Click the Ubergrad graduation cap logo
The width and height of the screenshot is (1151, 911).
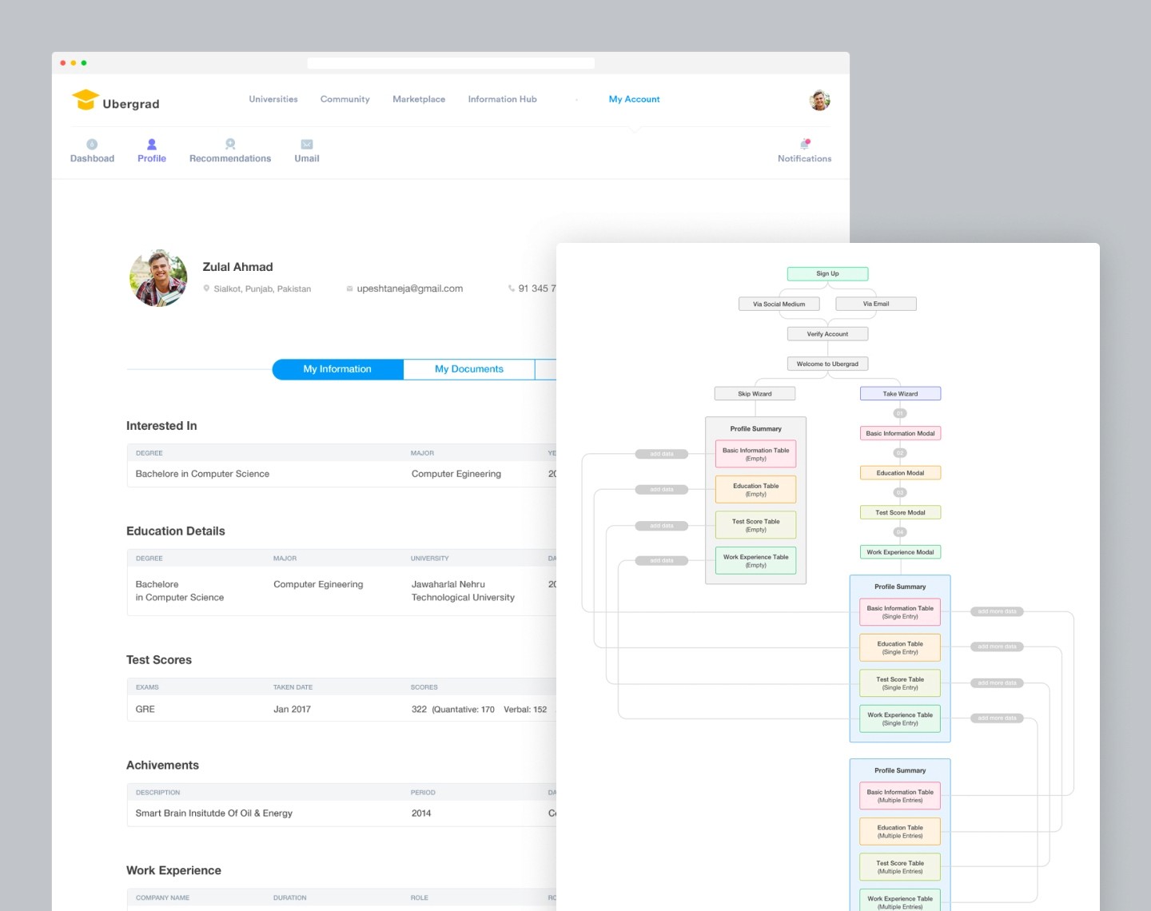click(85, 100)
